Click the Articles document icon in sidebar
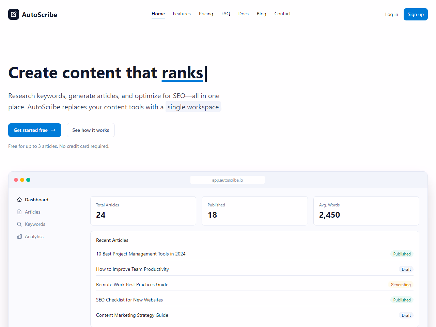436x327 pixels. point(19,212)
